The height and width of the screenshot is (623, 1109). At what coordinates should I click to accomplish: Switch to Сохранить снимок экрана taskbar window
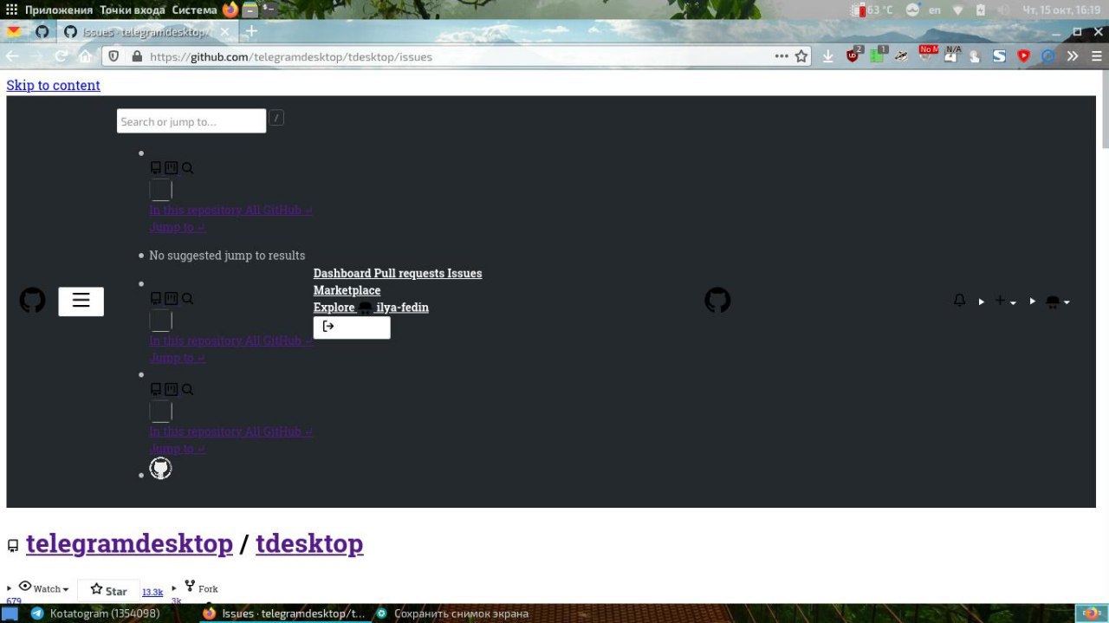[x=451, y=613]
